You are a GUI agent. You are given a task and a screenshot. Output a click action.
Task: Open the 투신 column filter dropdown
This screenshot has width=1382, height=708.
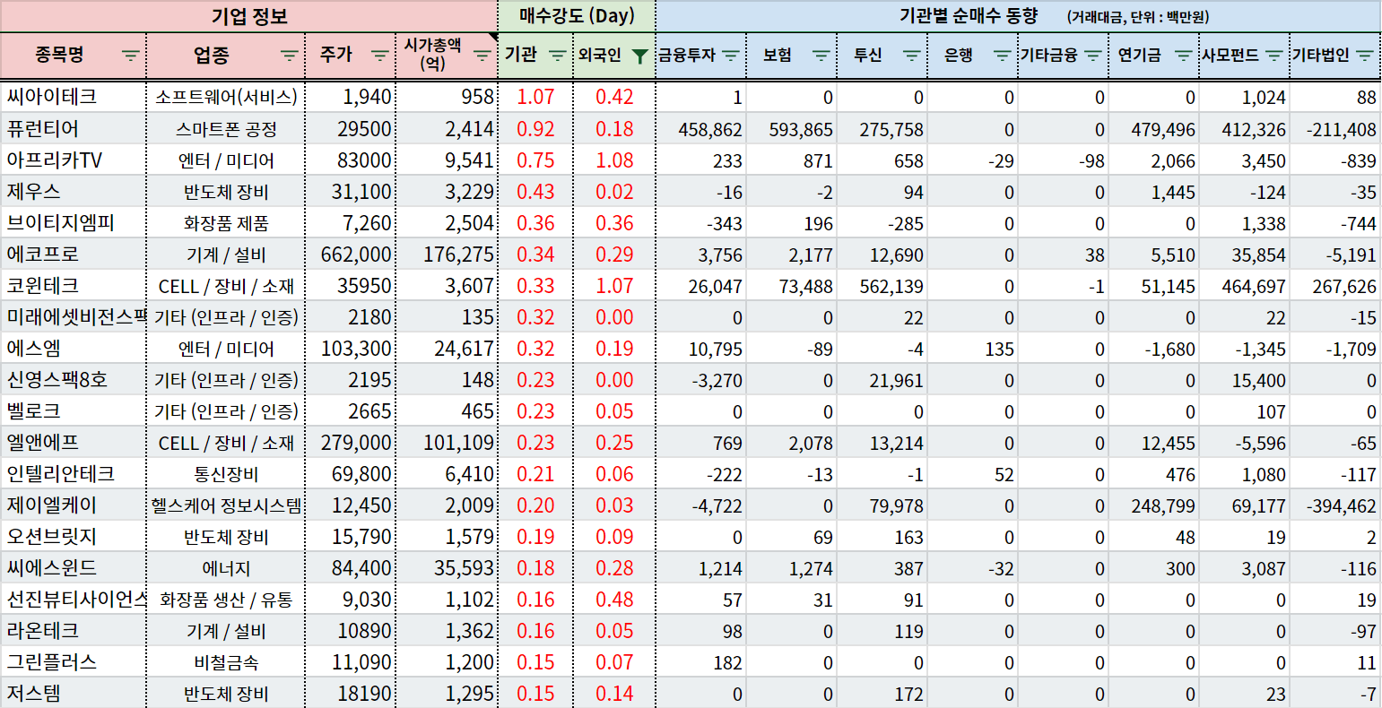[x=912, y=56]
